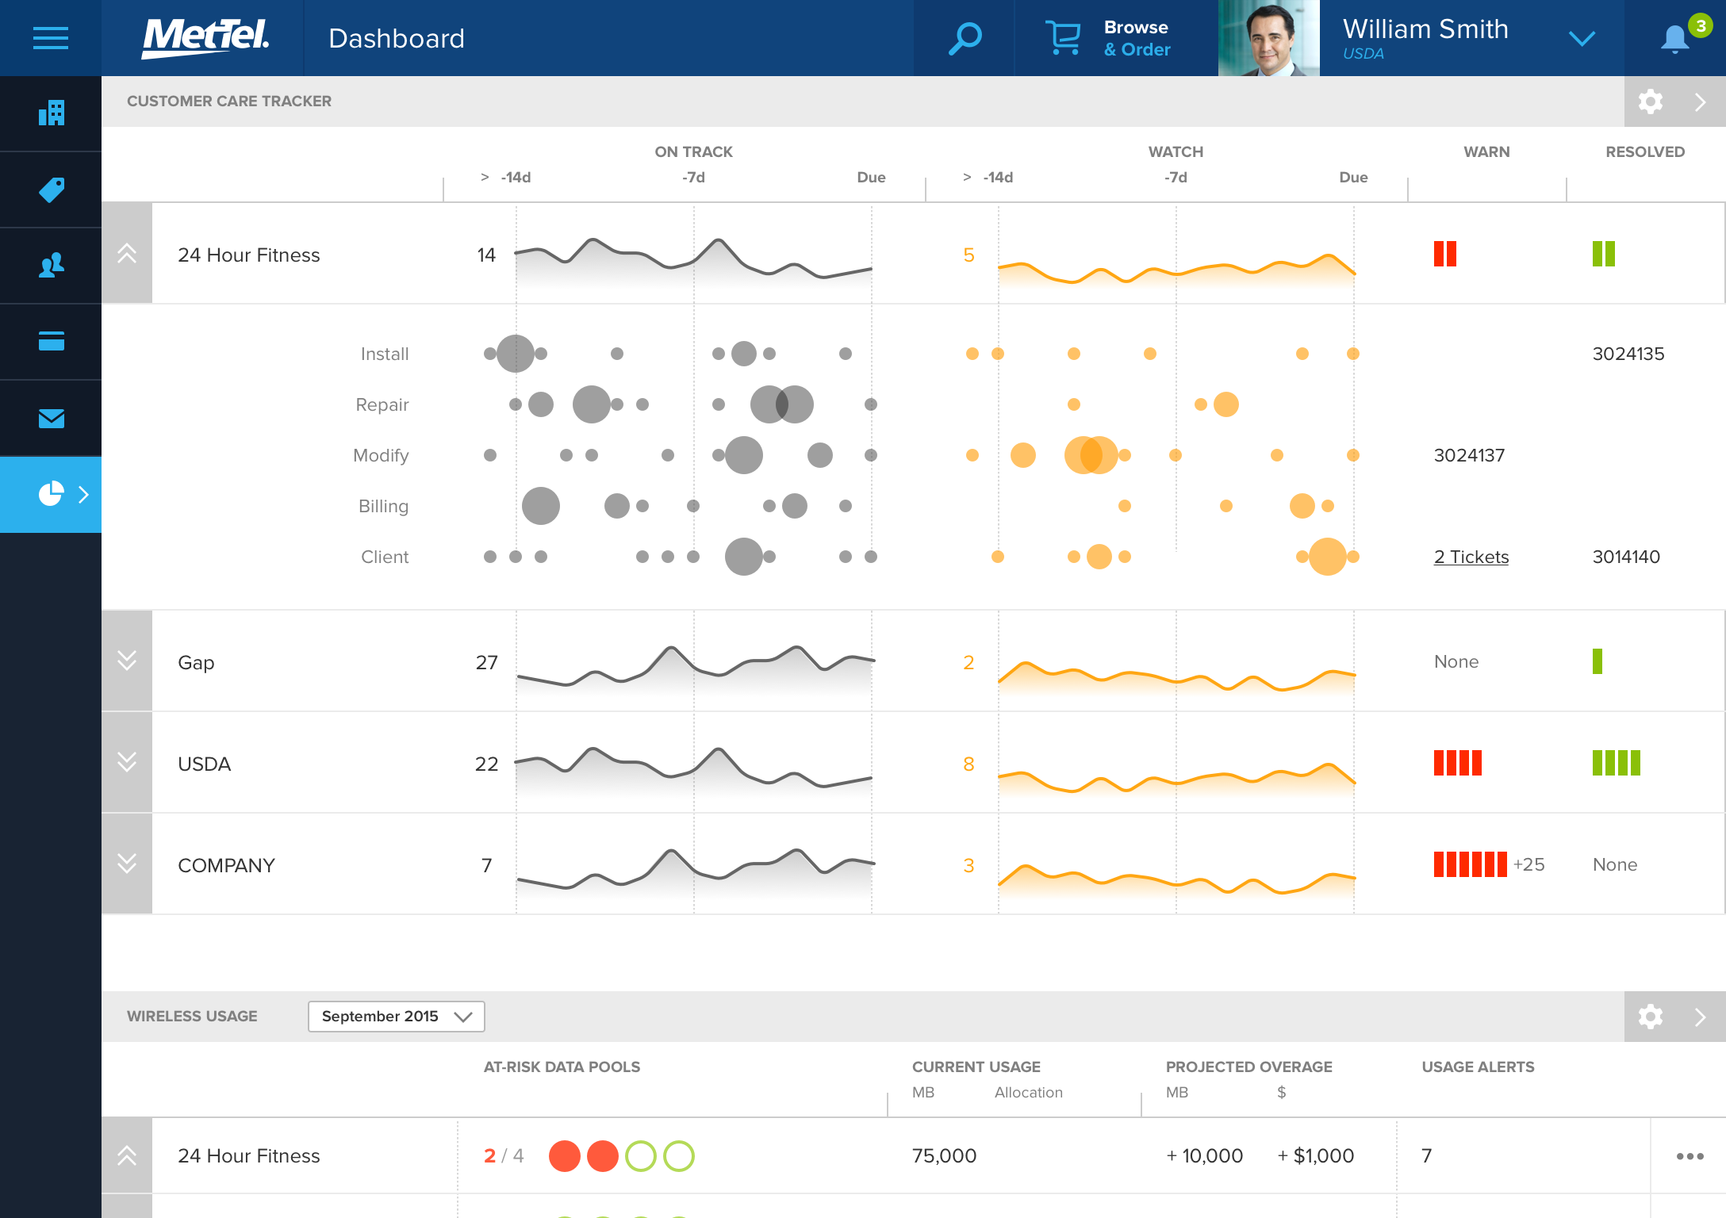Click Browse & Order cart button
This screenshot has width=1726, height=1218.
(1110, 38)
